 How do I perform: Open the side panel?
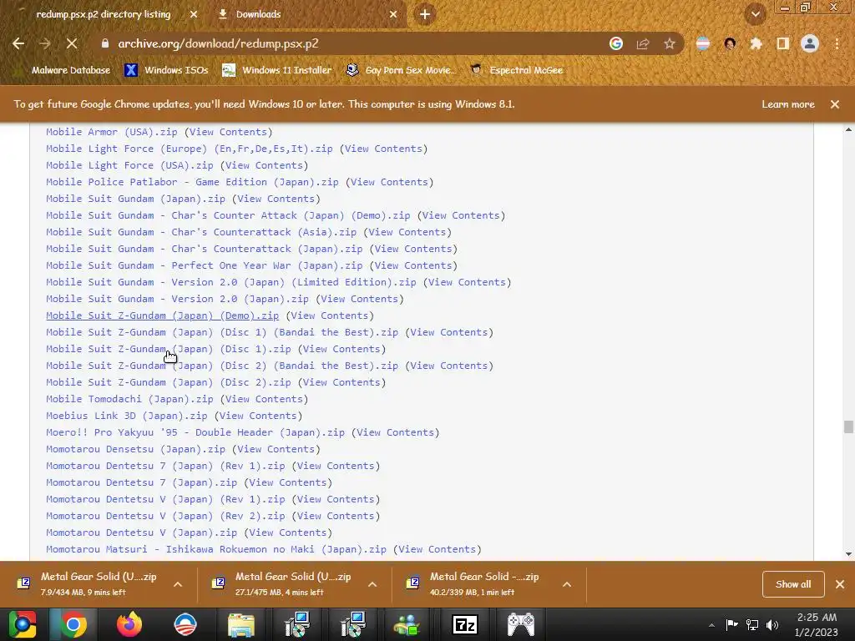point(783,43)
